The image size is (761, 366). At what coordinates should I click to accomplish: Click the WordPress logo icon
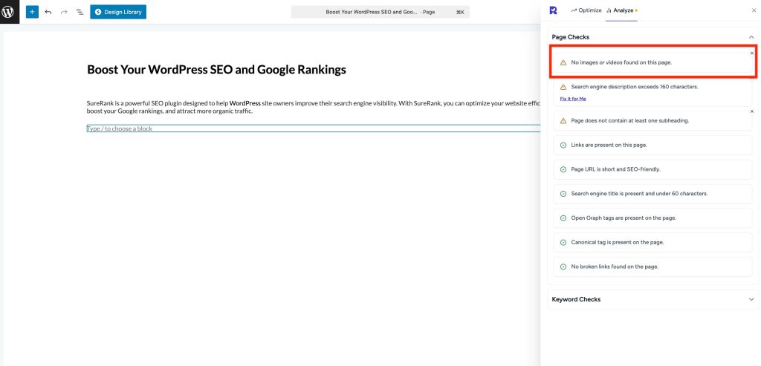pos(9,12)
